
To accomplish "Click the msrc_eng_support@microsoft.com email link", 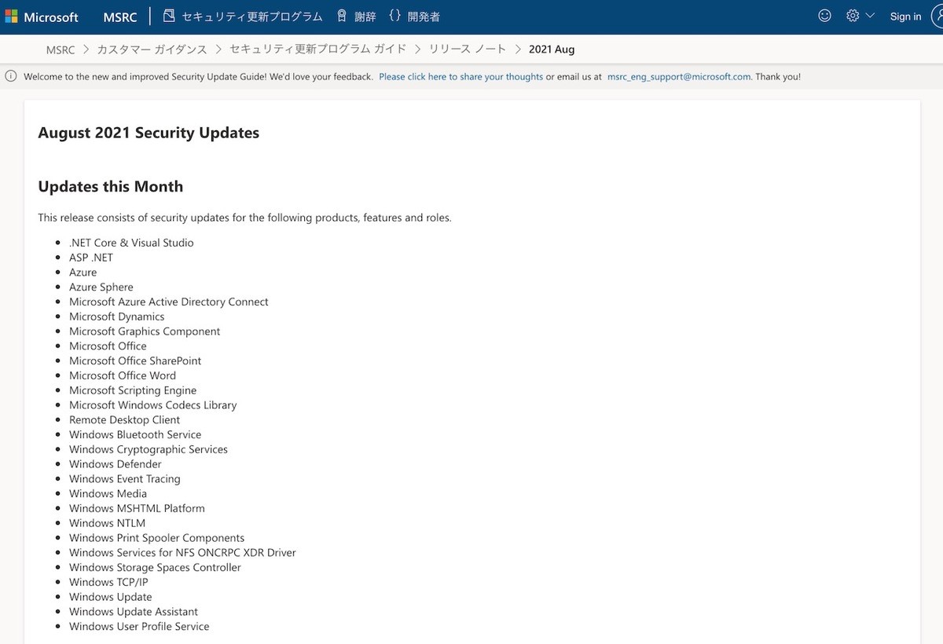I will 680,77.
